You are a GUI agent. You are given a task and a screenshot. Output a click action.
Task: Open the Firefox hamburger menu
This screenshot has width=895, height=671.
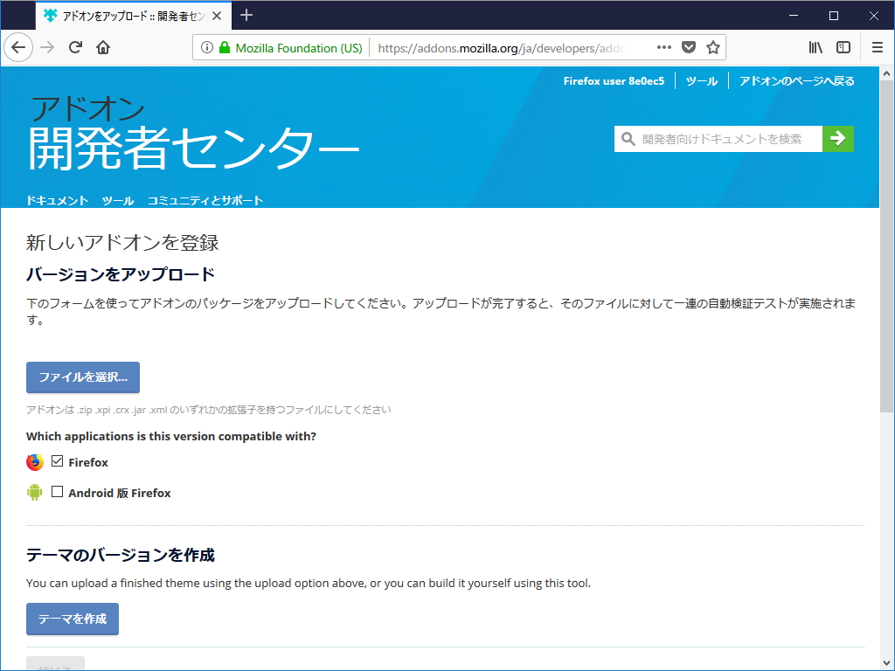(x=877, y=47)
